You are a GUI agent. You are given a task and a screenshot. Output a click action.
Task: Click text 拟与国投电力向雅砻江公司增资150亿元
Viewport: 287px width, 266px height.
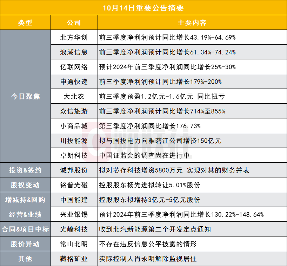point(160,141)
